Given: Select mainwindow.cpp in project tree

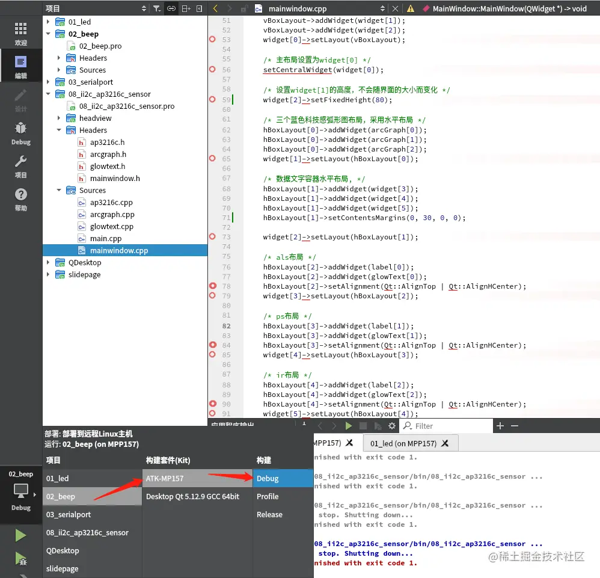Looking at the screenshot, I should [125, 250].
